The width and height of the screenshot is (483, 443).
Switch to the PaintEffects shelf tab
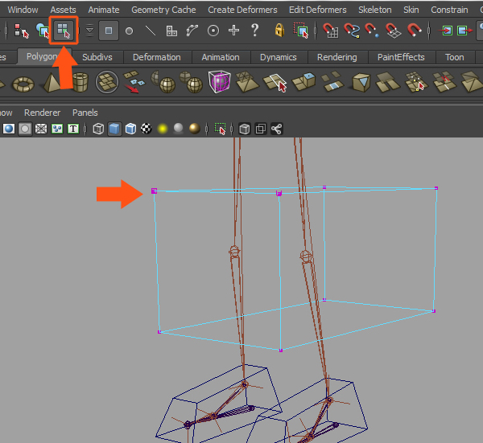pyautogui.click(x=401, y=57)
